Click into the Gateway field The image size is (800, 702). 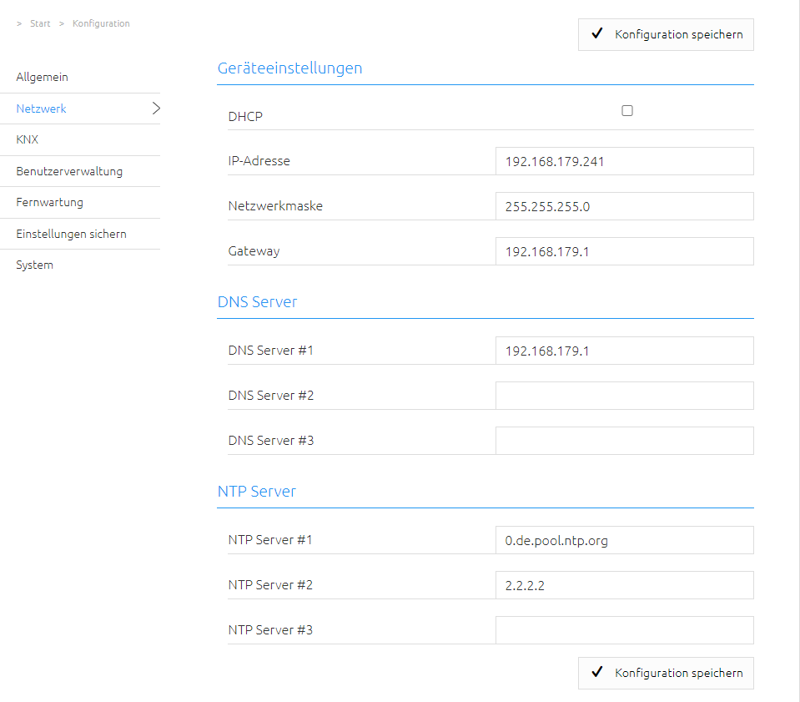[625, 251]
